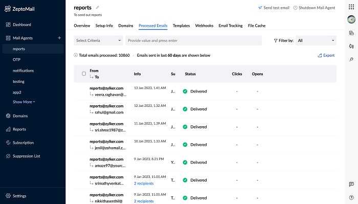
Task: Click the email row to sri.shree1987
Action: (205, 127)
